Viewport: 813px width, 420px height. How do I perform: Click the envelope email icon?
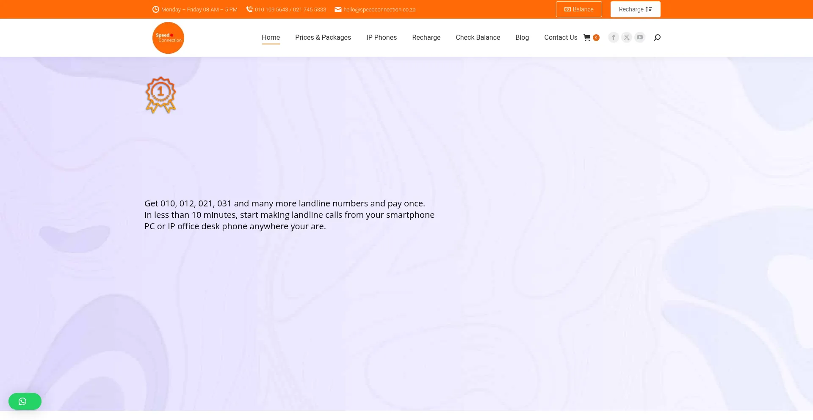[x=338, y=9]
